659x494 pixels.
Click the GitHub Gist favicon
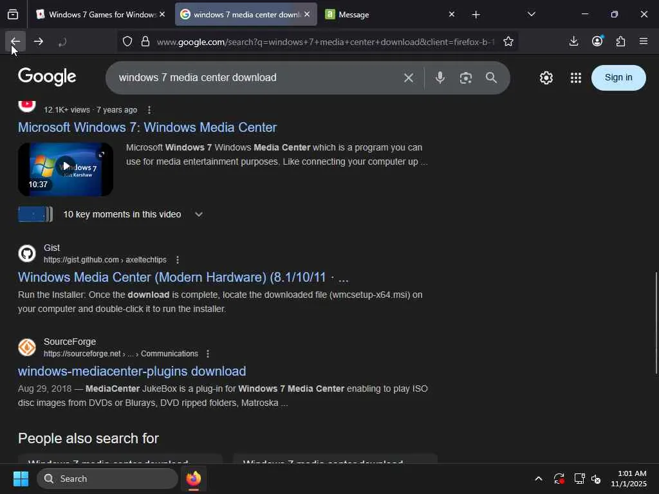pyautogui.click(x=27, y=253)
